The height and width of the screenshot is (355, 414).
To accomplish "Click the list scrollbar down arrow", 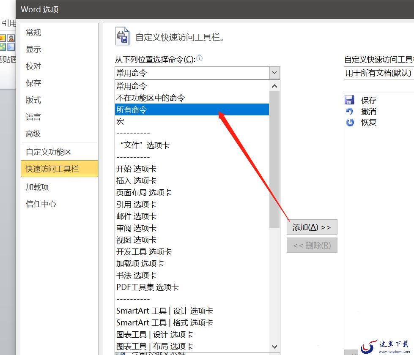I will tap(274, 346).
